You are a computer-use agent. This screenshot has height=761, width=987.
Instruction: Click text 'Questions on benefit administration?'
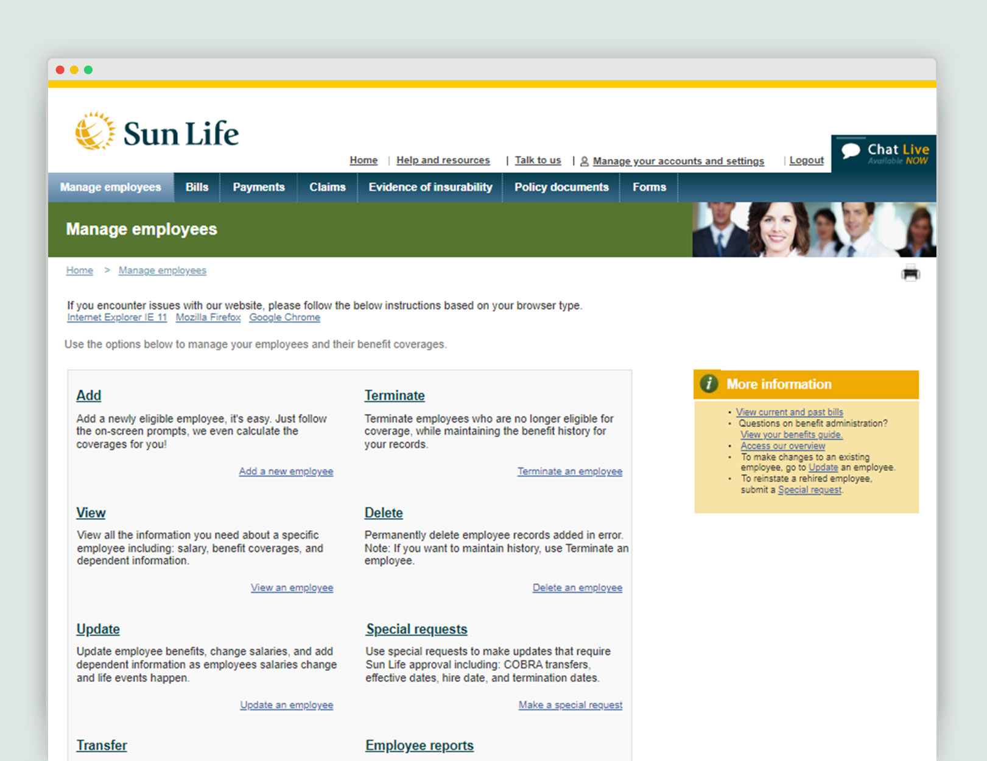pyautogui.click(x=813, y=423)
